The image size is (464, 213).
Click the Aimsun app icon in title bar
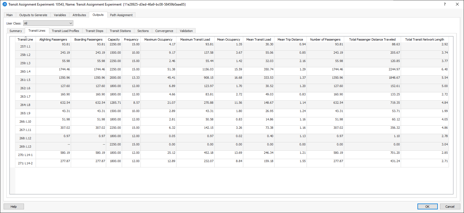point(4,4)
